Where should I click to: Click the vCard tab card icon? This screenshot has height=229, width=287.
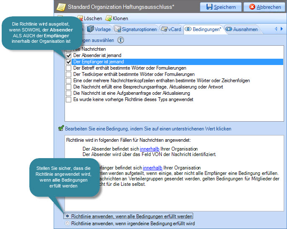tap(164, 29)
